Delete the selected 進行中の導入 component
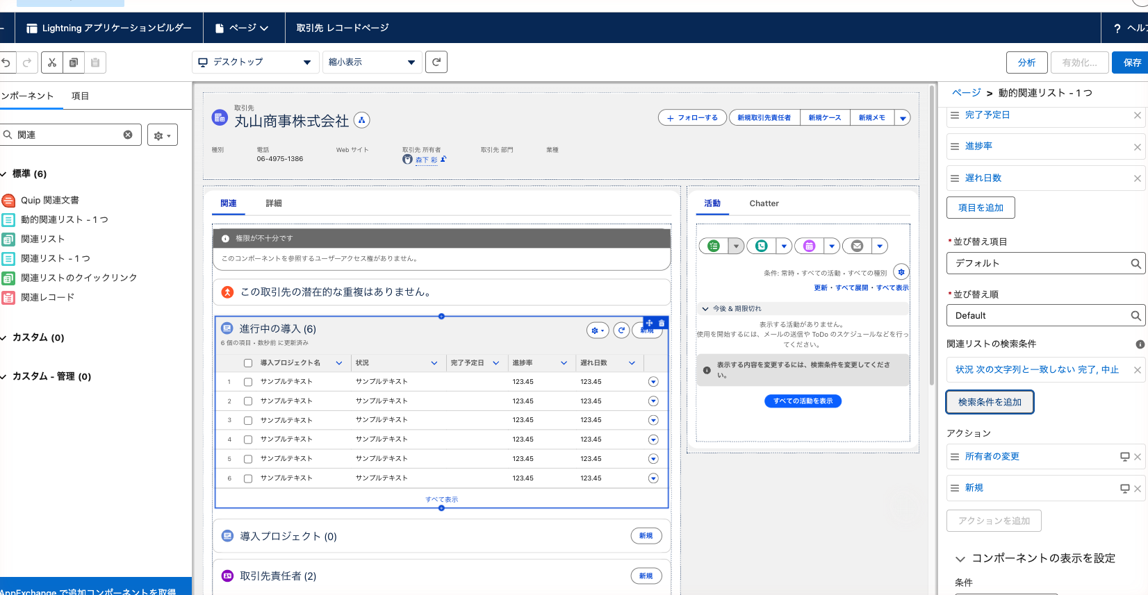Image resolution: width=1148 pixels, height=595 pixels. point(662,323)
